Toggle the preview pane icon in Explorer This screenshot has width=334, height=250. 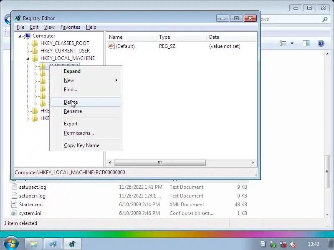pos(306,43)
